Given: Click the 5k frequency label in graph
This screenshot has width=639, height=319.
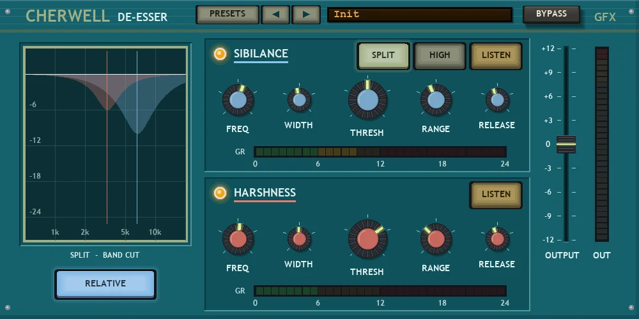Looking at the screenshot, I should [125, 232].
